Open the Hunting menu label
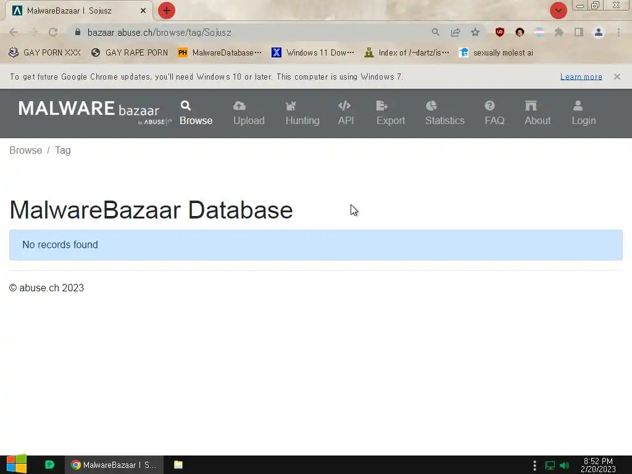The height and width of the screenshot is (474, 632). click(302, 120)
